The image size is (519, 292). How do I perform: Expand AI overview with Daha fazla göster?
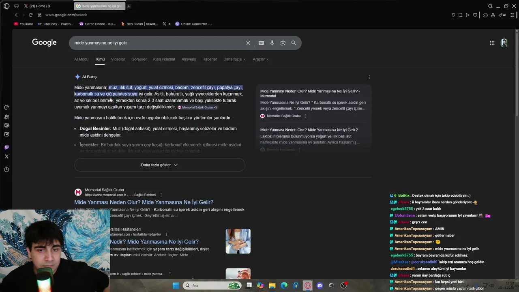159,165
